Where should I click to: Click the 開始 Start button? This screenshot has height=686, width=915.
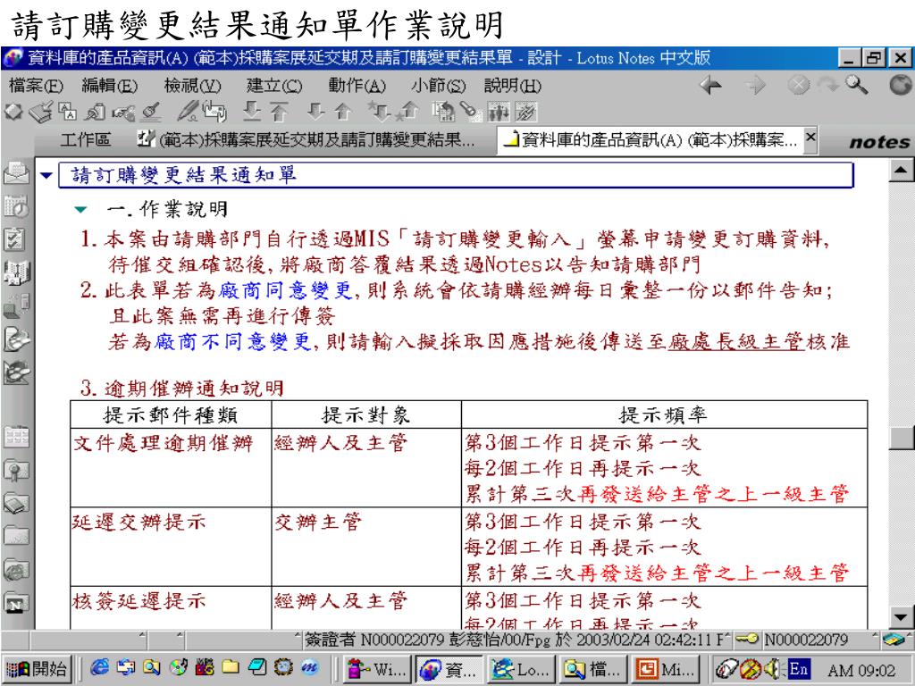click(x=37, y=668)
